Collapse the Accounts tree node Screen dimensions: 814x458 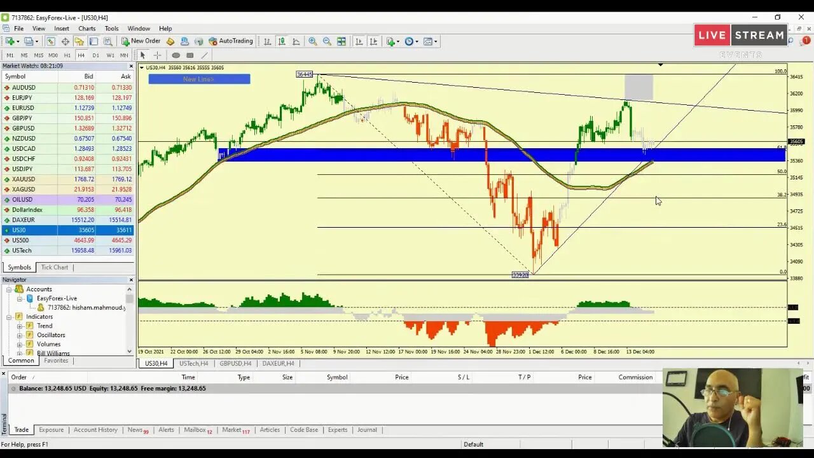[x=10, y=289]
